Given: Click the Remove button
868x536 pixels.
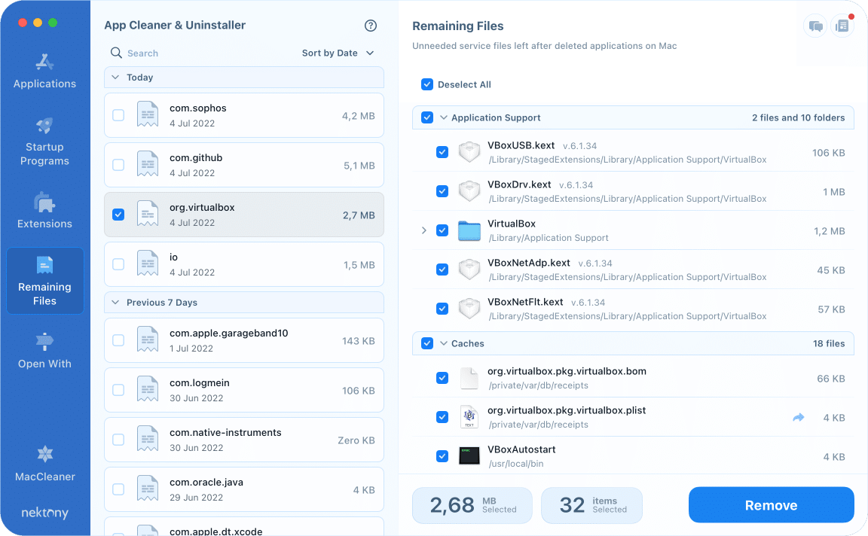Looking at the screenshot, I should [x=771, y=505].
